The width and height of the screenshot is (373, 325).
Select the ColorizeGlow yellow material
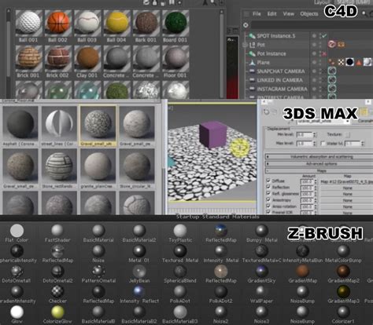(57, 312)
